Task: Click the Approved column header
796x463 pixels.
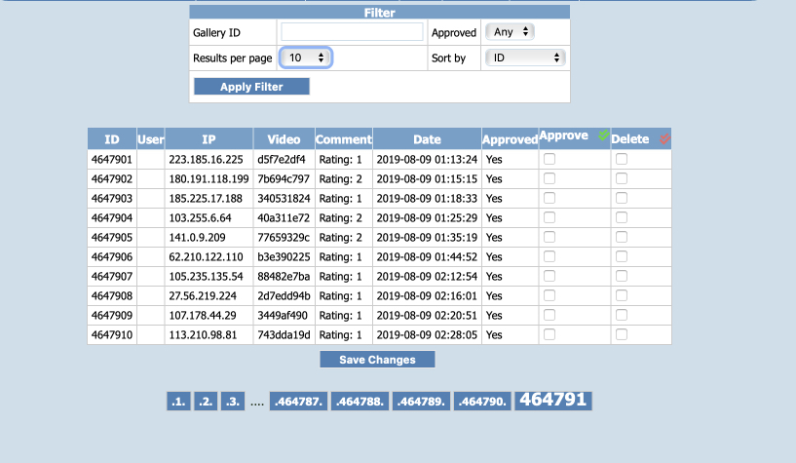Action: (x=510, y=139)
